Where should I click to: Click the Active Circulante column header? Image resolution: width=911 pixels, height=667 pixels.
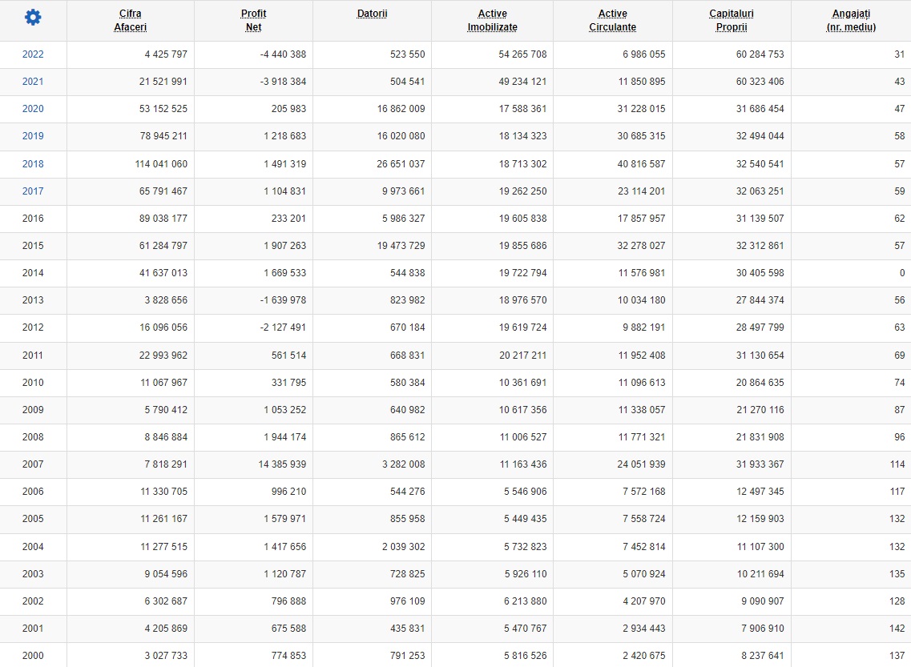[x=612, y=20]
